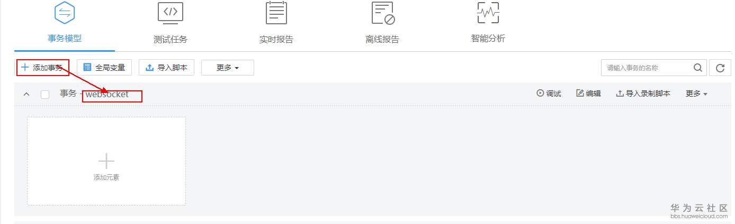This screenshot has width=735, height=224.
Task: Open the 更多 toolbar dropdown
Action: 228,68
